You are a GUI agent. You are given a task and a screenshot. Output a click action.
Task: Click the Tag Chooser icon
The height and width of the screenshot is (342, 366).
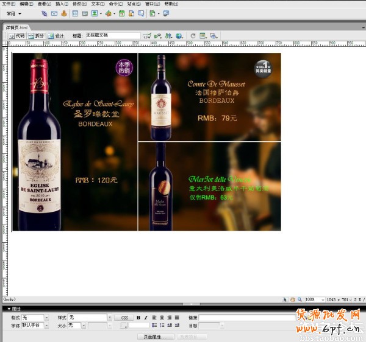tap(166, 13)
